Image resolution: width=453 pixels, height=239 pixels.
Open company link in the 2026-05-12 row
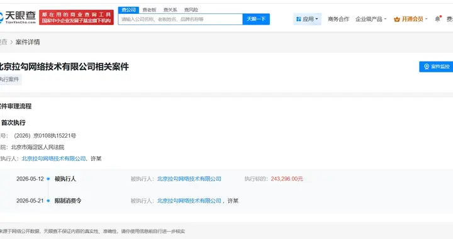[x=189, y=179]
